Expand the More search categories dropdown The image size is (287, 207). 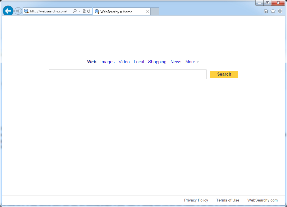(x=192, y=62)
